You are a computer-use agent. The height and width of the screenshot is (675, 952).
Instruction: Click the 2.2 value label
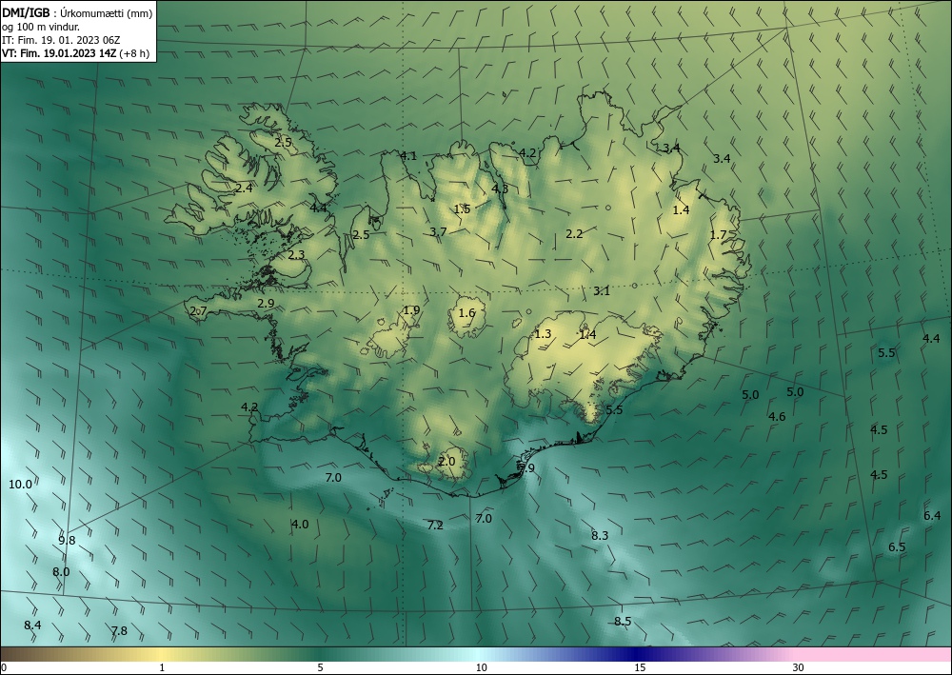tap(574, 233)
